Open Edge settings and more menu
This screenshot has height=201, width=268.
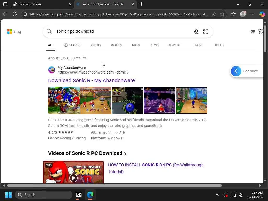252,14
